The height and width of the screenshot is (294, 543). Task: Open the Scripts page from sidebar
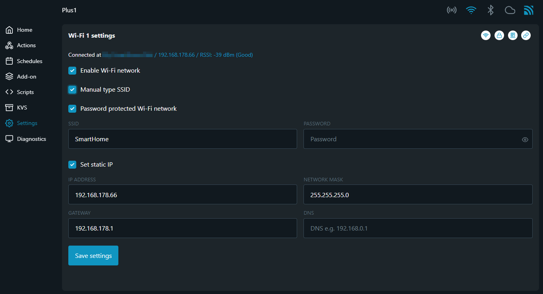(x=25, y=92)
